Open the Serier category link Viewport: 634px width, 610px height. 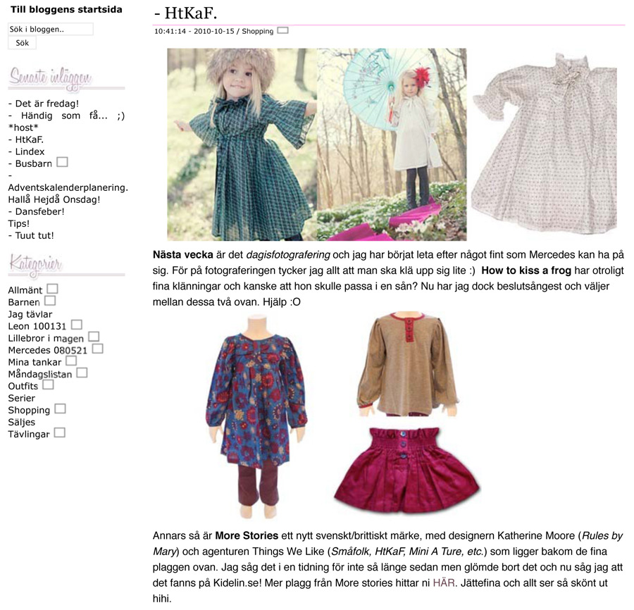pyautogui.click(x=21, y=398)
